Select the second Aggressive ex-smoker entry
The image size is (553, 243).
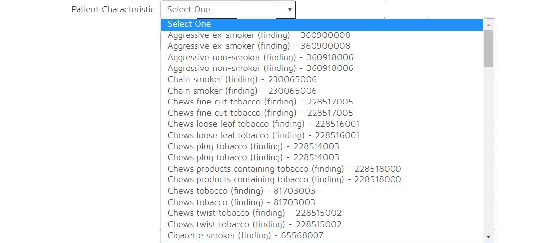click(x=259, y=46)
